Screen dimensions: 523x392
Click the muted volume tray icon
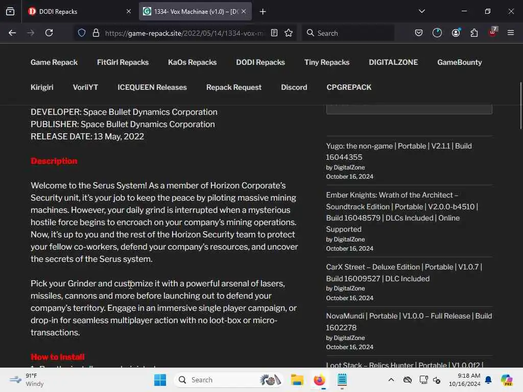(x=437, y=380)
